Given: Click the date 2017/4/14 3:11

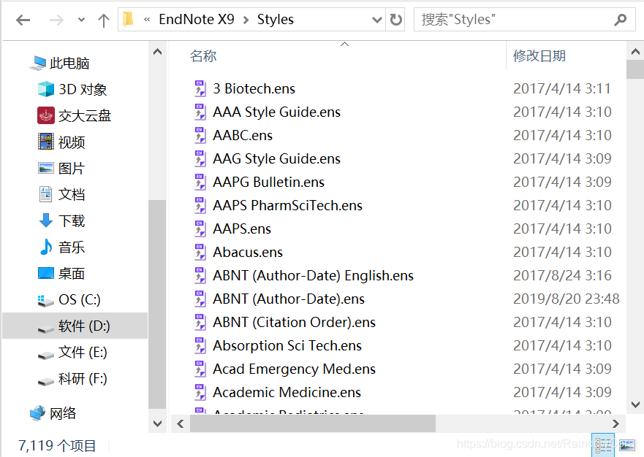Looking at the screenshot, I should coord(562,88).
